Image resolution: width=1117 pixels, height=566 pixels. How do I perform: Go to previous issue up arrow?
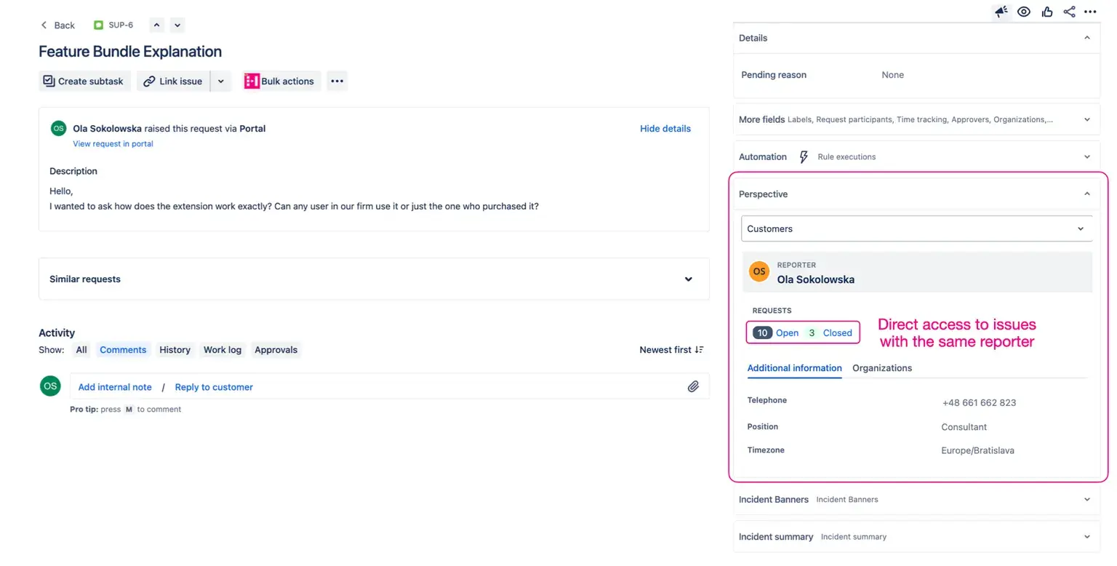[156, 25]
